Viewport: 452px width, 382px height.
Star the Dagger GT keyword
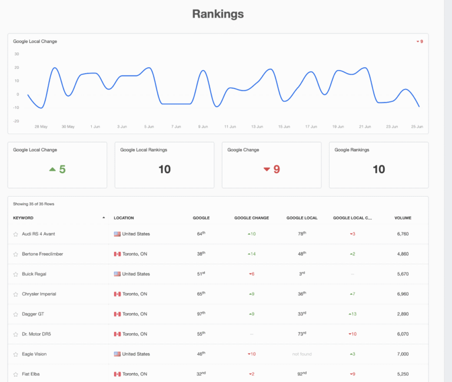[15, 314]
